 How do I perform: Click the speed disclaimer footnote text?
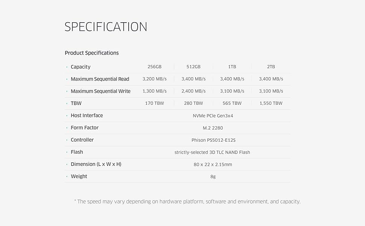coord(187,202)
